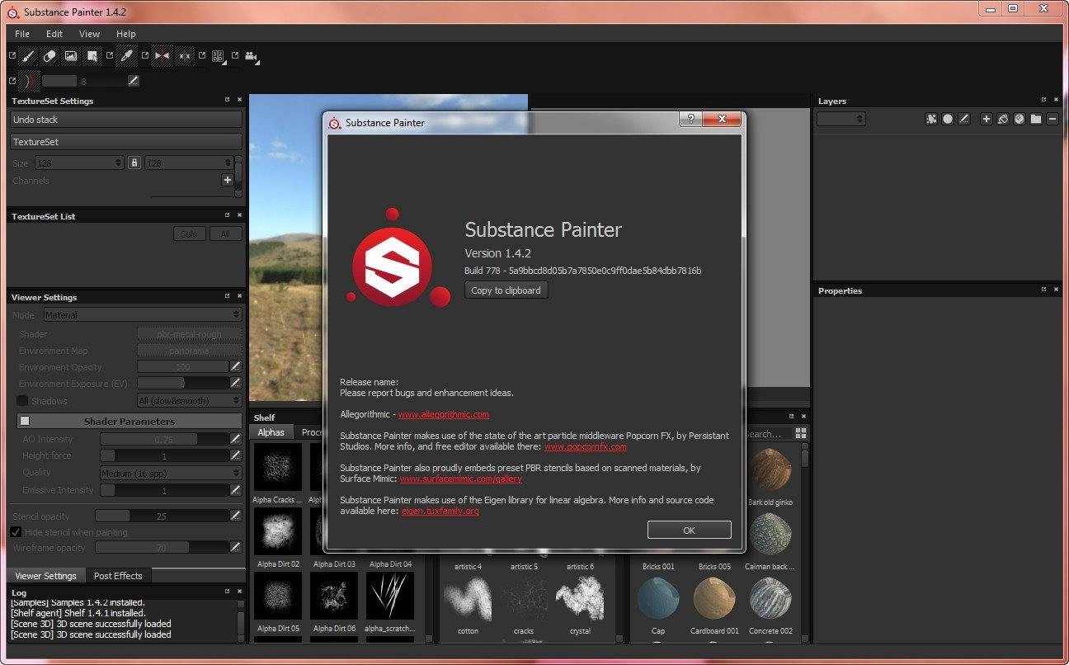Open eigen.tuxfamily.org link
Image resolution: width=1069 pixels, height=665 pixels.
440,511
